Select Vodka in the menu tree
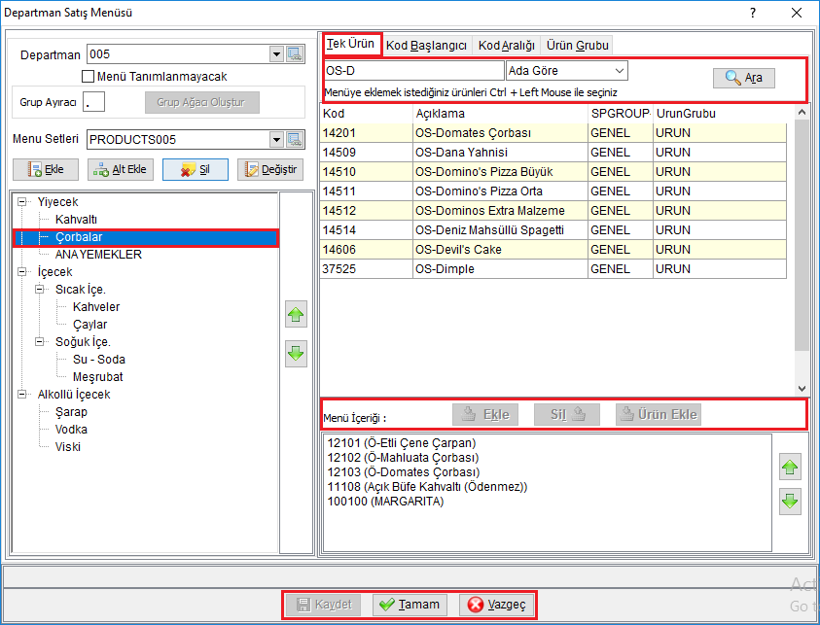The width and height of the screenshot is (820, 625). click(71, 430)
